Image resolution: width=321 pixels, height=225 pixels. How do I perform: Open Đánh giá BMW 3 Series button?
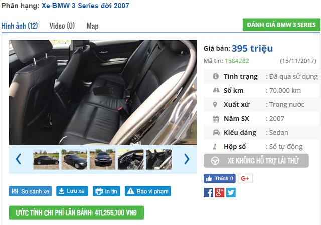[x=281, y=25]
